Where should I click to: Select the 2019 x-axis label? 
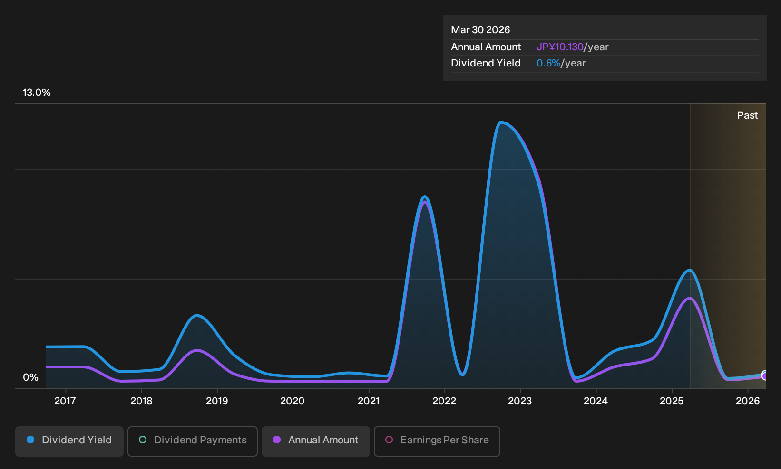(x=217, y=401)
